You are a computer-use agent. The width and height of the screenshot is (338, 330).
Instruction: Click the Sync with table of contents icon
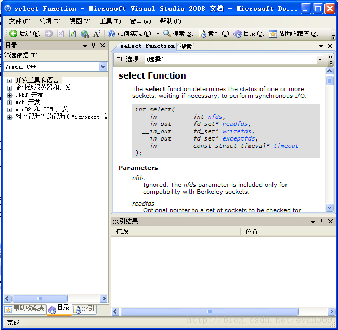click(x=85, y=34)
